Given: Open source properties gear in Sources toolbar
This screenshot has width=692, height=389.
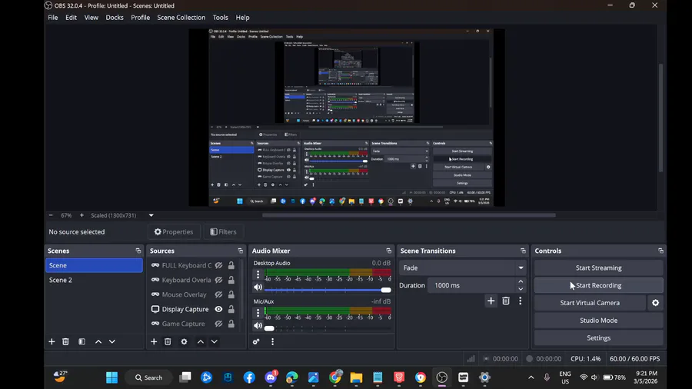Looking at the screenshot, I should [184, 341].
